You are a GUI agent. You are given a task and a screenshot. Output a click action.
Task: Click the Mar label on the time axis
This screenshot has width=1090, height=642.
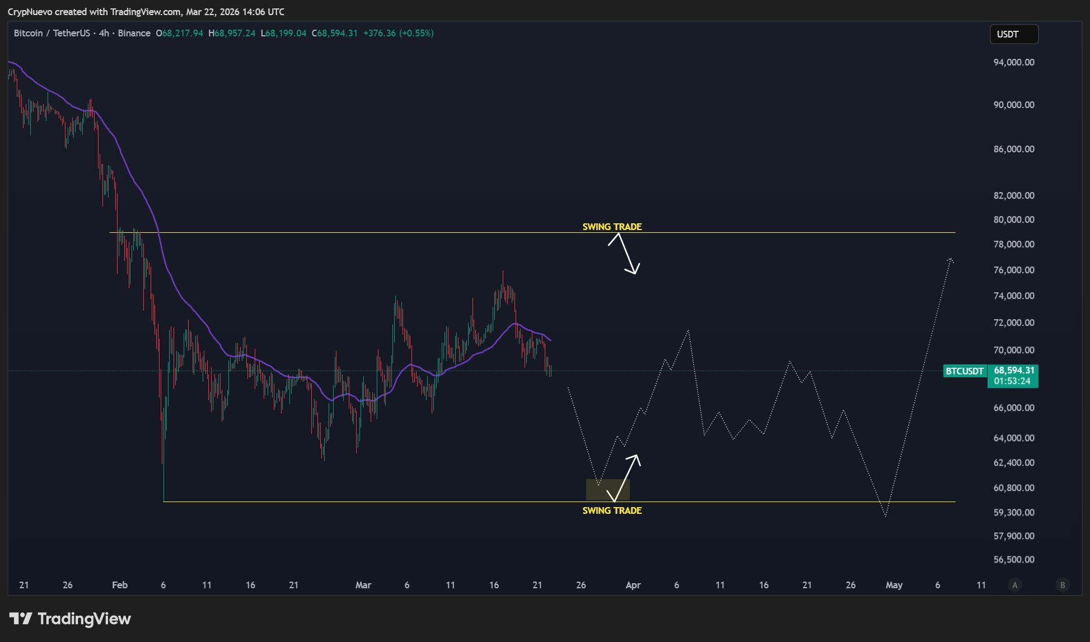(x=363, y=584)
